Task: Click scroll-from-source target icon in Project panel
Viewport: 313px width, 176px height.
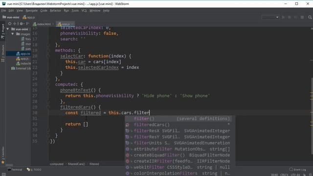Action: [10, 23]
